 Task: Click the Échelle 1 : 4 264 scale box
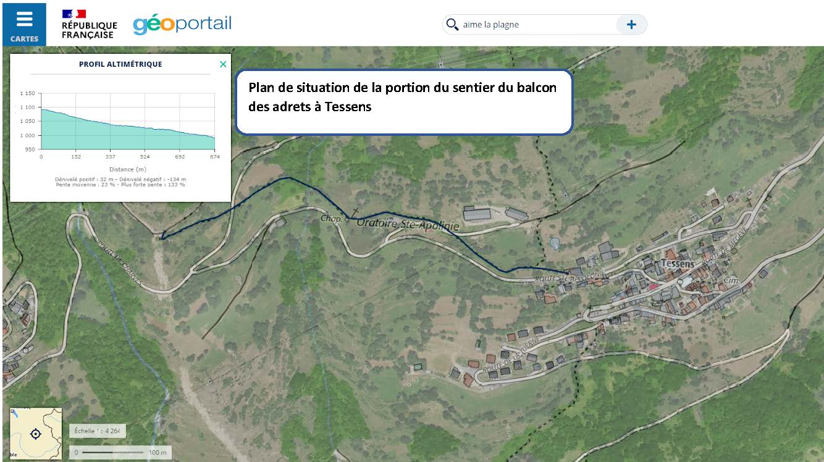98,430
